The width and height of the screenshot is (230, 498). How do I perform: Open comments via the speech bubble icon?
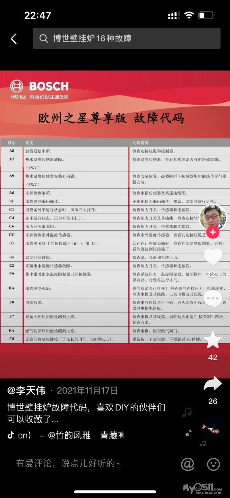pos(213,299)
